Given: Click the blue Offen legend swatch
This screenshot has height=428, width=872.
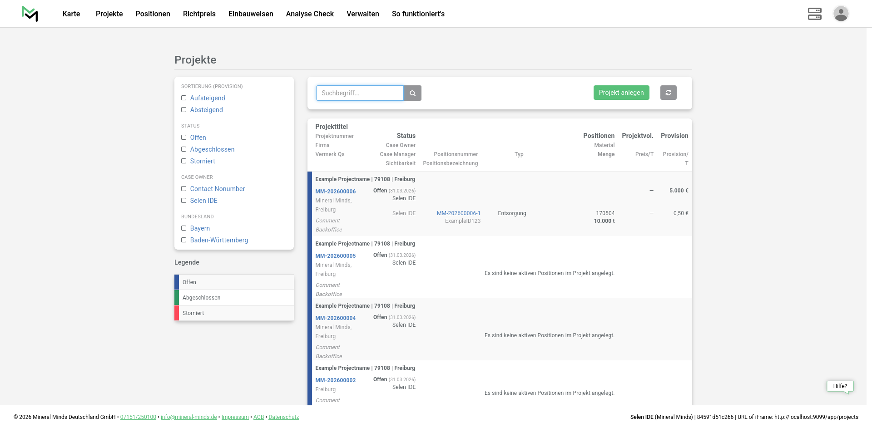Looking at the screenshot, I should (x=177, y=282).
